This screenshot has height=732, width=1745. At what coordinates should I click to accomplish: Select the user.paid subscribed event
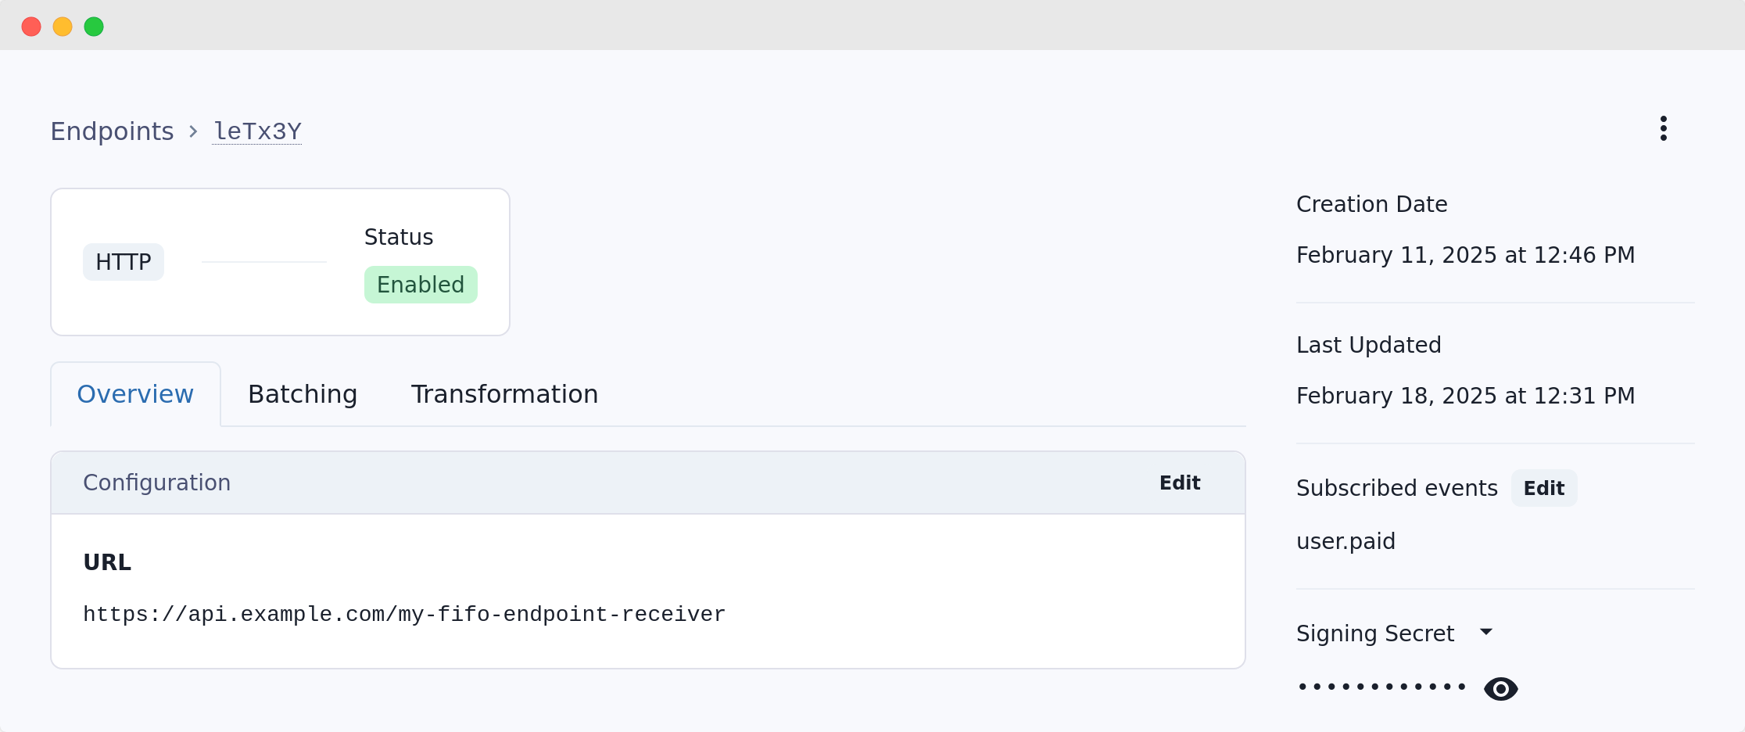point(1345,540)
